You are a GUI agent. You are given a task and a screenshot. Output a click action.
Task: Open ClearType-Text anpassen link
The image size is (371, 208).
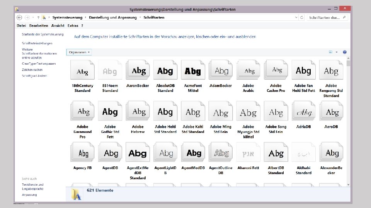tap(39, 64)
